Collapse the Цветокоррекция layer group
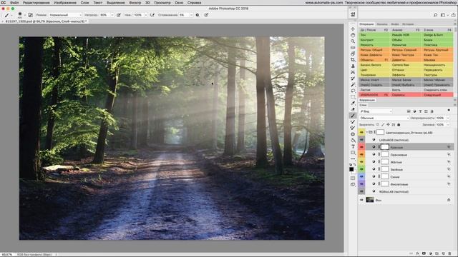Screen dimensions: 458x257 click(x=367, y=132)
